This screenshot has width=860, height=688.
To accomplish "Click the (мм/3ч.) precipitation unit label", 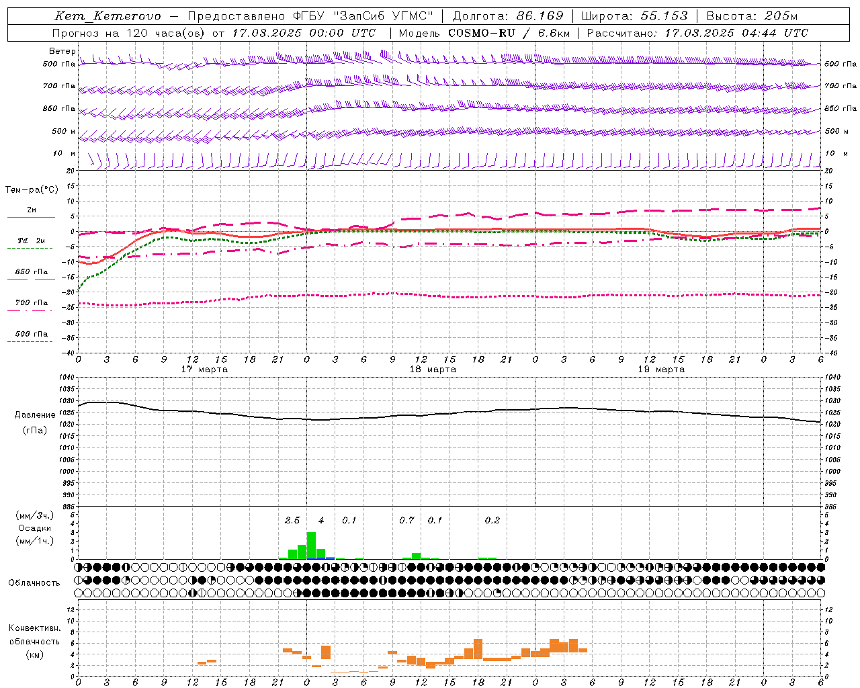I will coord(35,515).
